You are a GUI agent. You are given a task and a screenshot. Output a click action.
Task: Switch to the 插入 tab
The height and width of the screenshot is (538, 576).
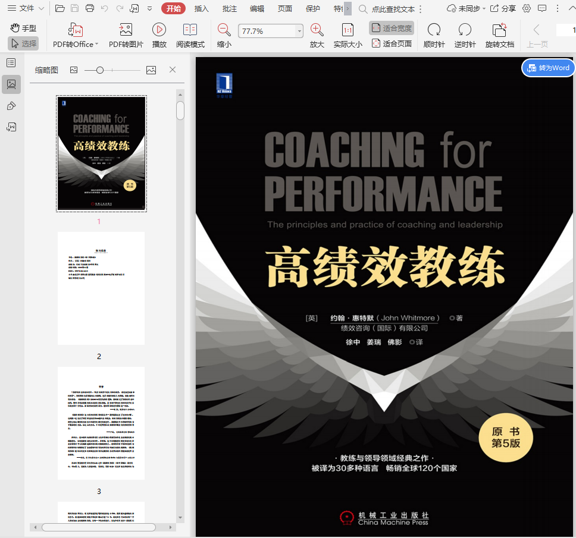pos(201,8)
